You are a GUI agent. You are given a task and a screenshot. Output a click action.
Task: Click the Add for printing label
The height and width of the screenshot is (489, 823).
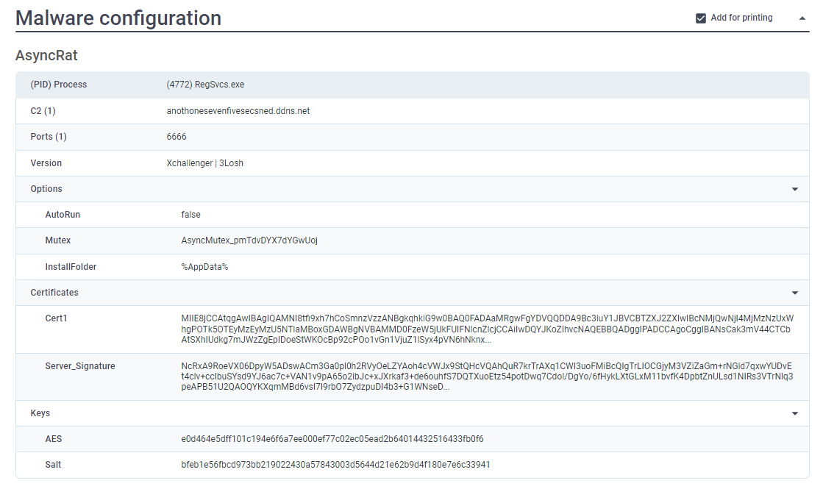point(741,18)
